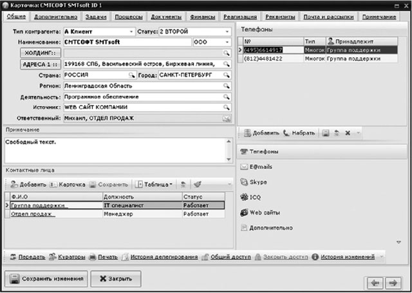Screen dimensions: 412x293
Task: Switch to the Процессы tab
Action: coord(129,17)
